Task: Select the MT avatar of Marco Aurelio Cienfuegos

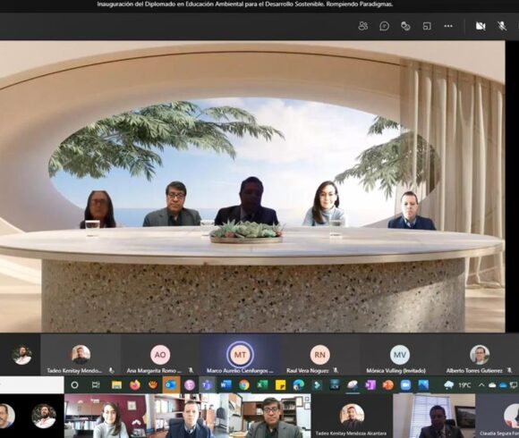Action: pos(240,355)
